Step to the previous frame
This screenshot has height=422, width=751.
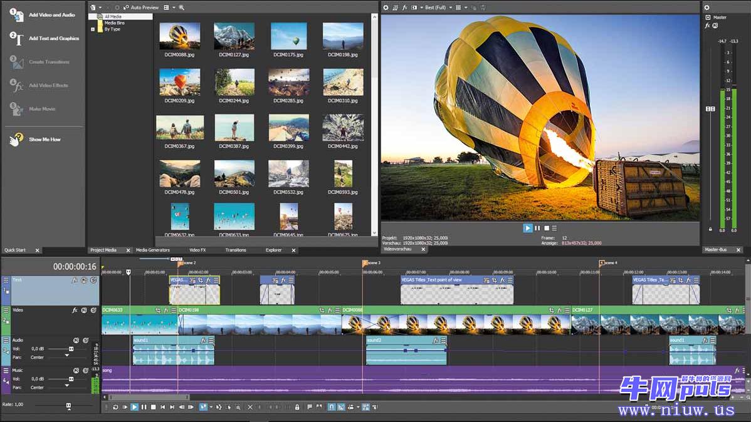(182, 407)
